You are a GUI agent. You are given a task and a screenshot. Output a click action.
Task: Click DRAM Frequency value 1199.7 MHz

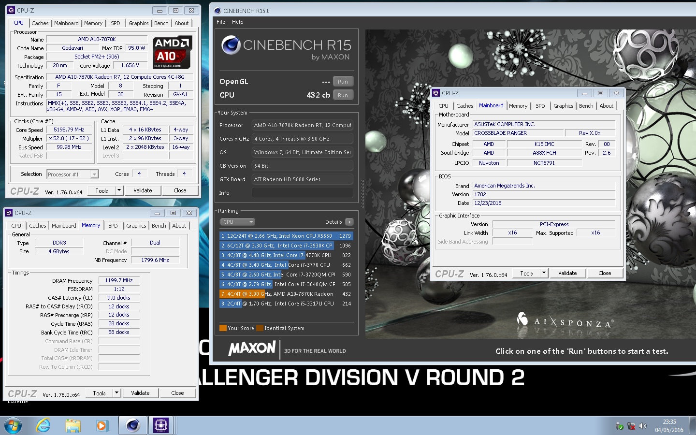tap(119, 280)
